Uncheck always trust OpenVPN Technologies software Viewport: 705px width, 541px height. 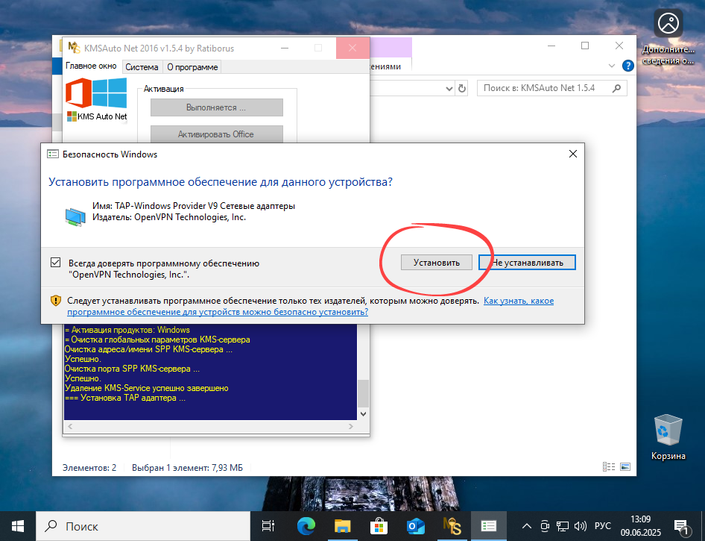[56, 263]
